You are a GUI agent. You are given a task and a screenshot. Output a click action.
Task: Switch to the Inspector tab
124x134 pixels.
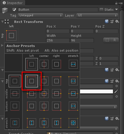[x=13, y=3]
